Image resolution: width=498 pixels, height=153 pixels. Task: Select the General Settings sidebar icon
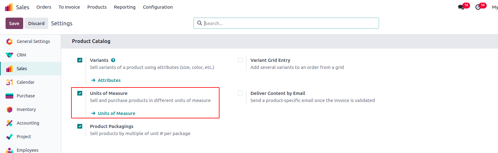[x=9, y=41]
